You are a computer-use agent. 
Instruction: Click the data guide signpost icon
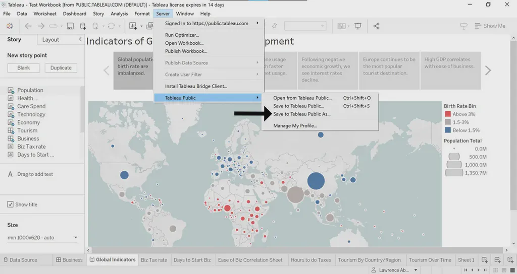(463, 26)
